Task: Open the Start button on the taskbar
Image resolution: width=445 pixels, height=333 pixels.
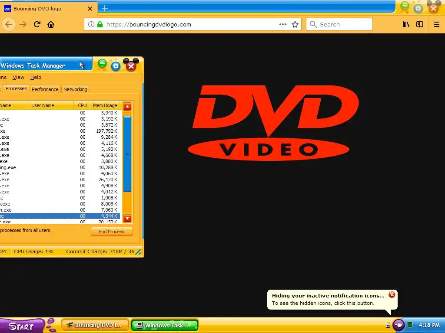Action: click(x=21, y=326)
